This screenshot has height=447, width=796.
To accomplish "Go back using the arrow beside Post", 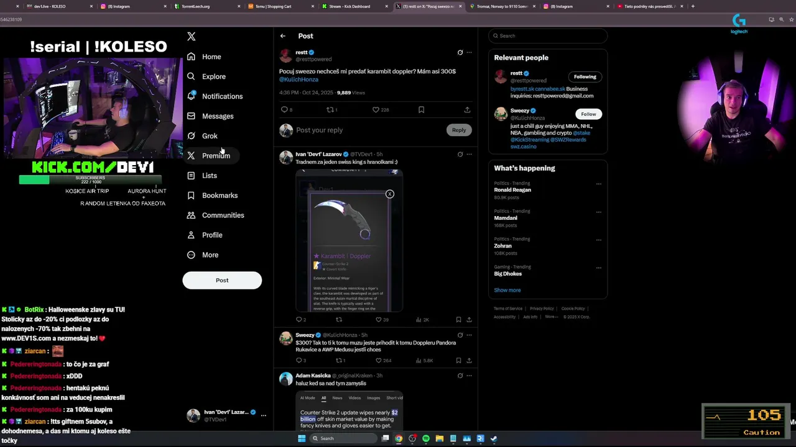I will click(283, 36).
